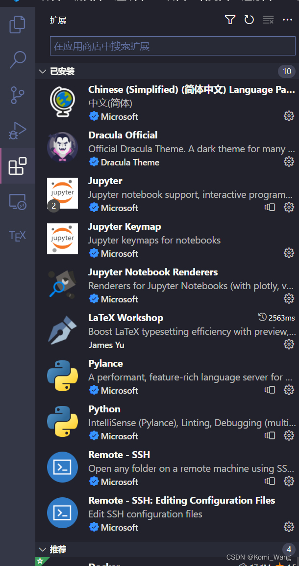Select the LaTeX Workshop extension title
299x566 pixels.
[125, 318]
